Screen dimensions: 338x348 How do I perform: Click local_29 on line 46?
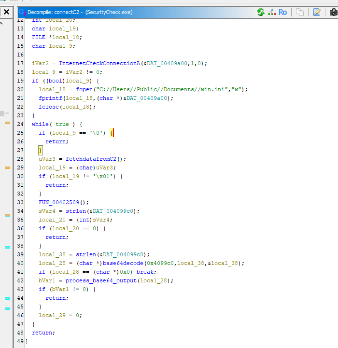pyautogui.click(x=52, y=315)
